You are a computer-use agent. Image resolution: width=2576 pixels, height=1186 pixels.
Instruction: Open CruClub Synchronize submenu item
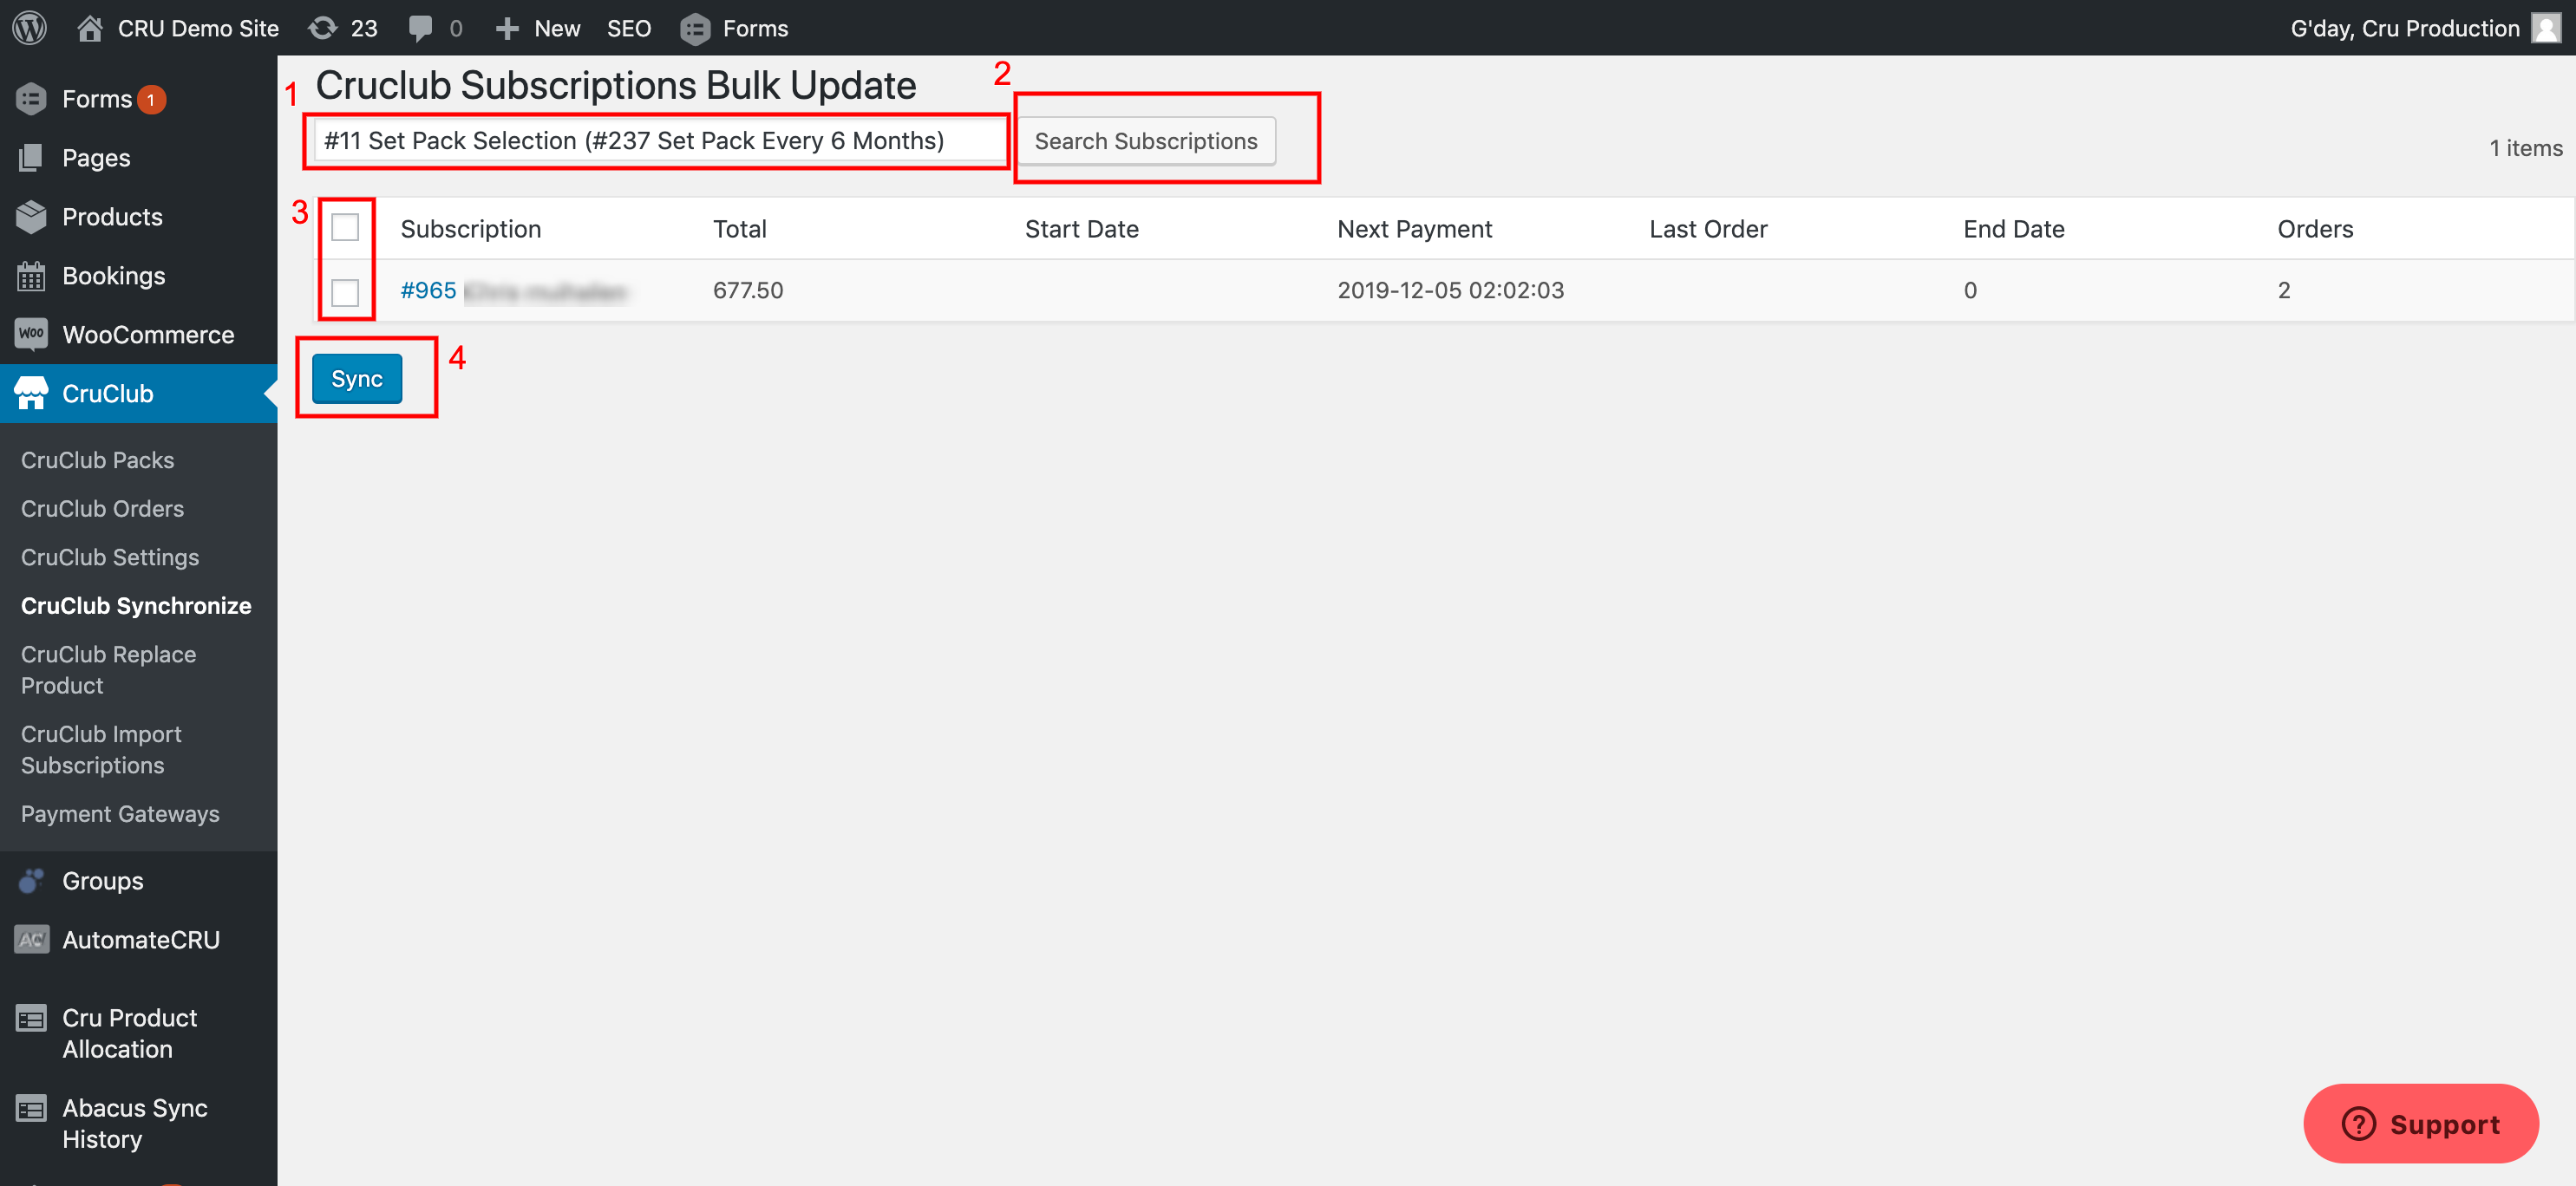[136, 605]
